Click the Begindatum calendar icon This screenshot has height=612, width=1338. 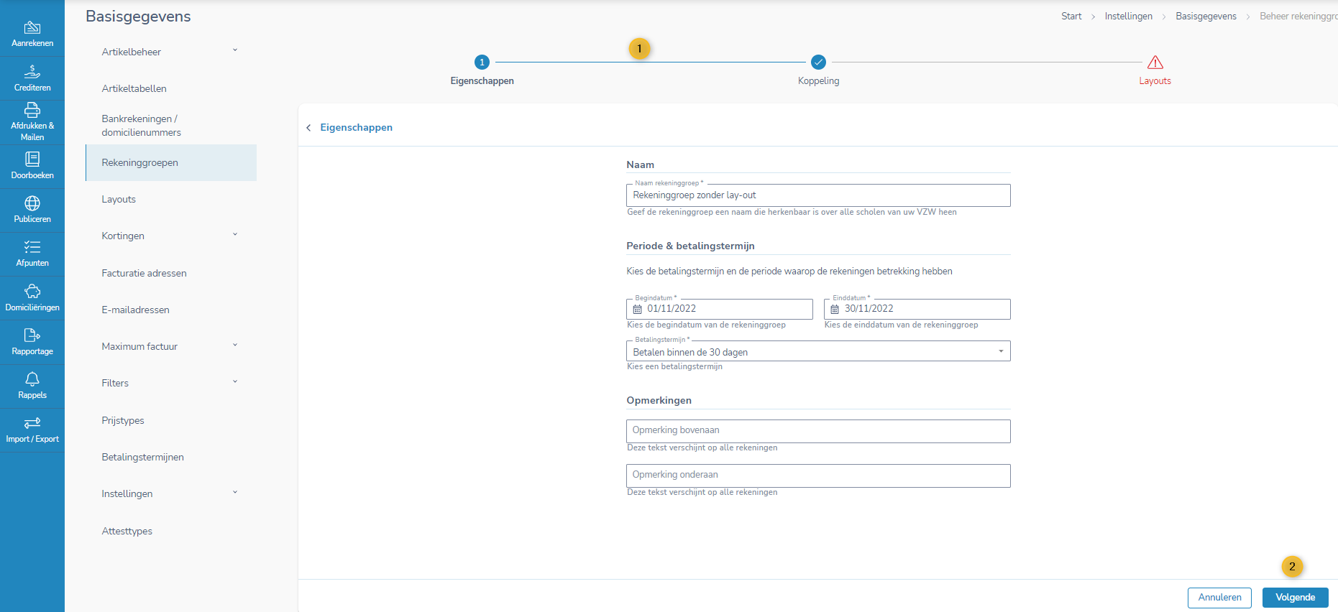coord(637,309)
